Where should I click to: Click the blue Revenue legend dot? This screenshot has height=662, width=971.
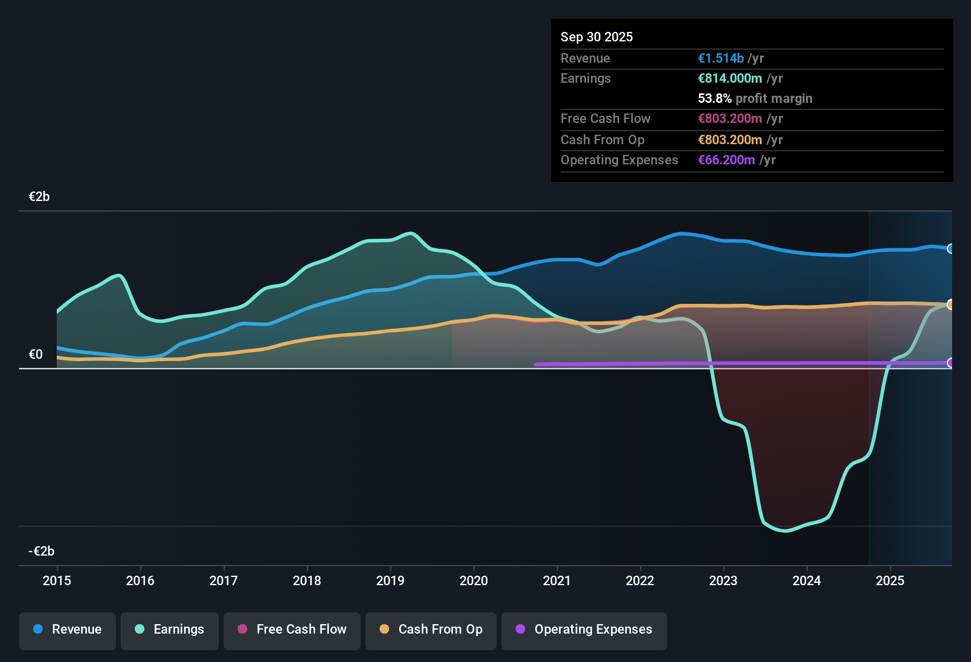point(37,630)
